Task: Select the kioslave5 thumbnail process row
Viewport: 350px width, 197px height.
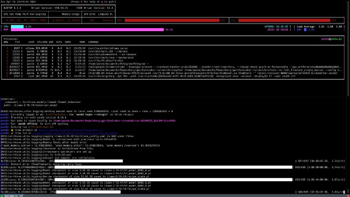Action: click(x=173, y=73)
